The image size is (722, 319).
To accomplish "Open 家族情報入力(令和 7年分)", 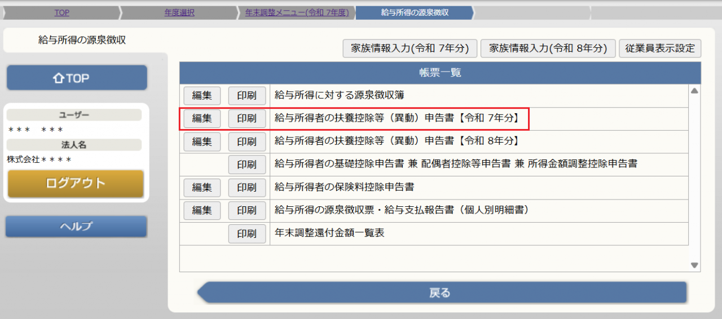I will pyautogui.click(x=410, y=48).
